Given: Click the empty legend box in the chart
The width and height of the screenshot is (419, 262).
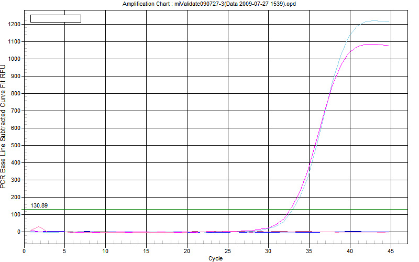Looking at the screenshot, I should click(x=56, y=18).
